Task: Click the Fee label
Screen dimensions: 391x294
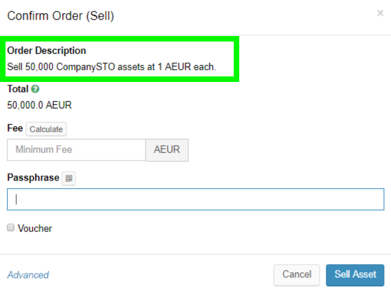Action: (x=15, y=128)
